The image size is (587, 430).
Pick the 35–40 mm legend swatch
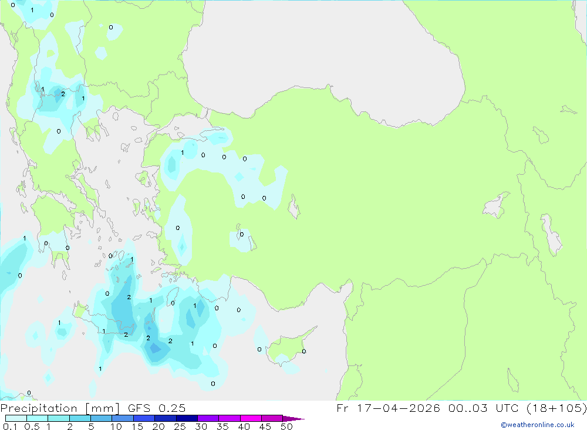(x=230, y=418)
